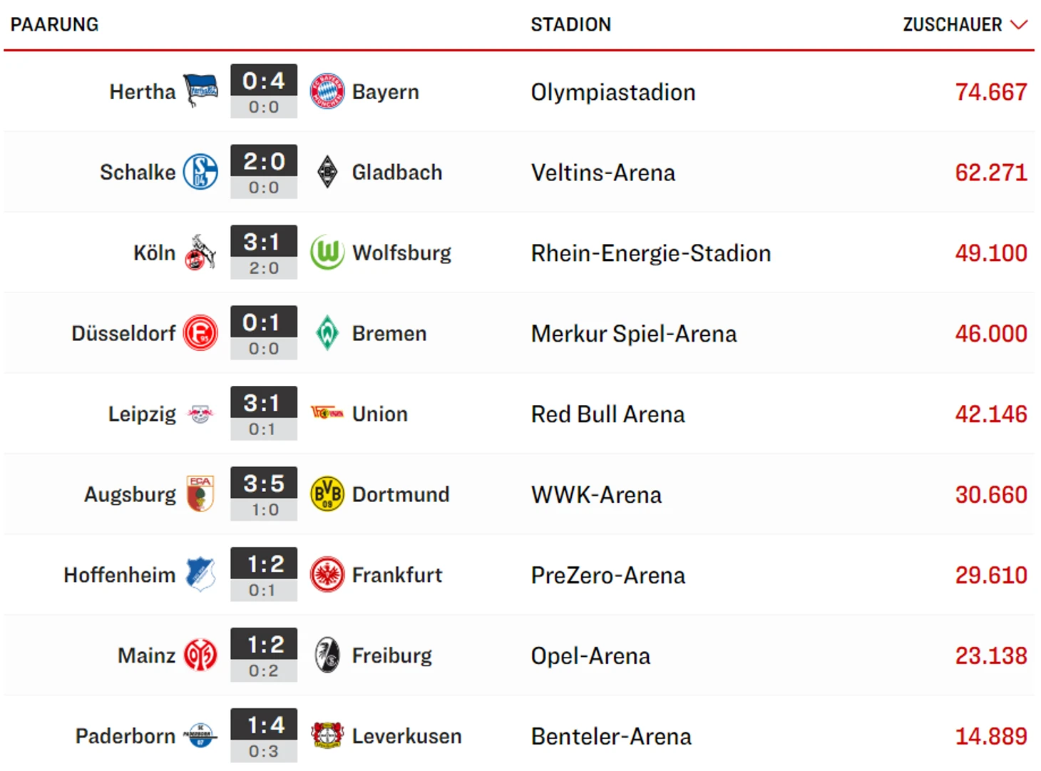Click the Paarung column header

(54, 25)
